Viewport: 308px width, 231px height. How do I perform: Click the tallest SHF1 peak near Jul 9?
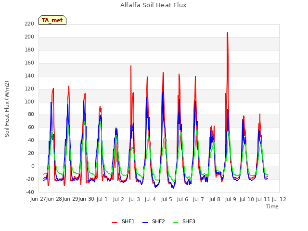pyautogui.click(x=228, y=33)
